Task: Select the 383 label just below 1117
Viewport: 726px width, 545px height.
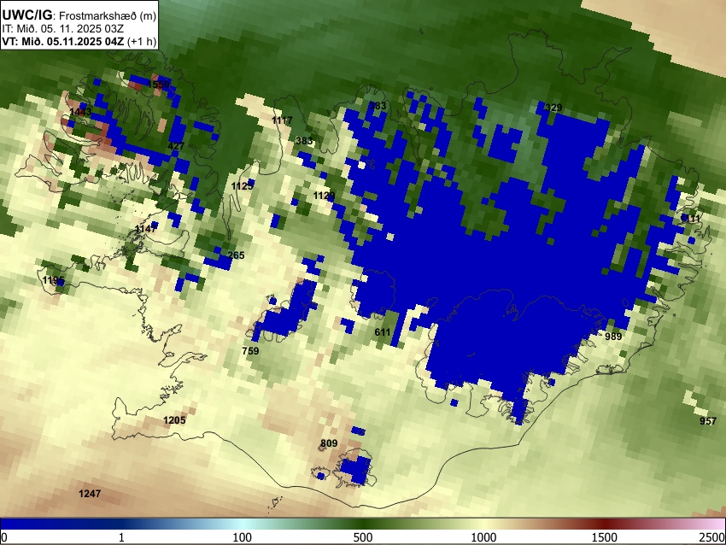Action: click(x=304, y=141)
